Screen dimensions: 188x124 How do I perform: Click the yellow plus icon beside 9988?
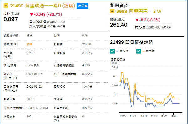click(112, 11)
